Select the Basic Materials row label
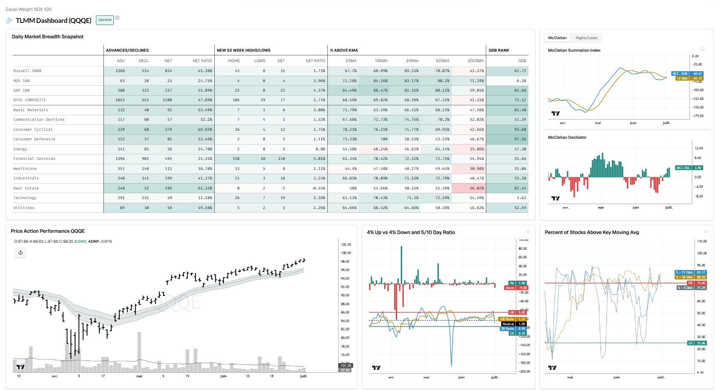The width and height of the screenshot is (719, 391). pyautogui.click(x=30, y=110)
